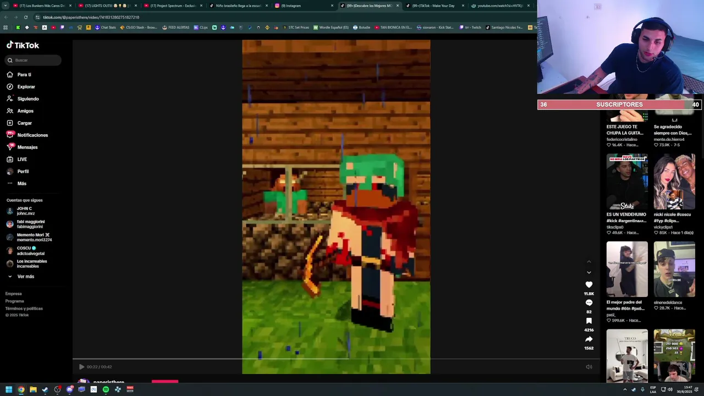Go to previous video with up chevron
704x396 pixels.
[x=588, y=262]
